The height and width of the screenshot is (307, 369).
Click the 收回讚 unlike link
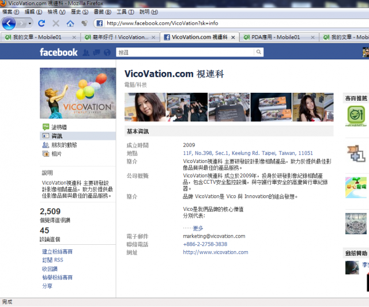(50, 268)
